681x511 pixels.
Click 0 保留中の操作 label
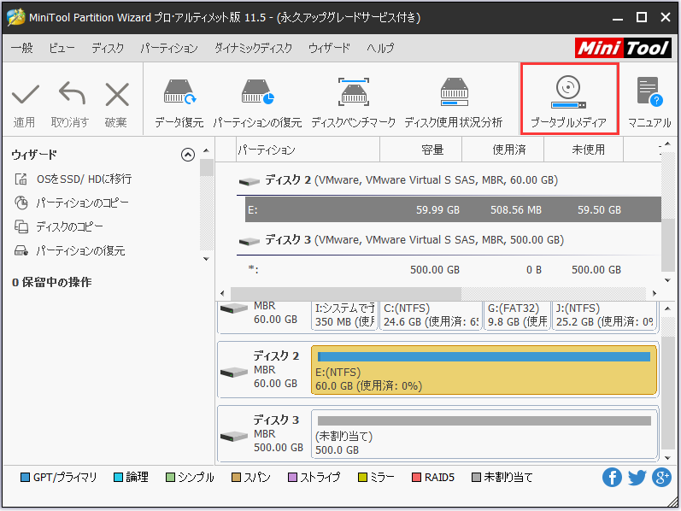click(51, 283)
